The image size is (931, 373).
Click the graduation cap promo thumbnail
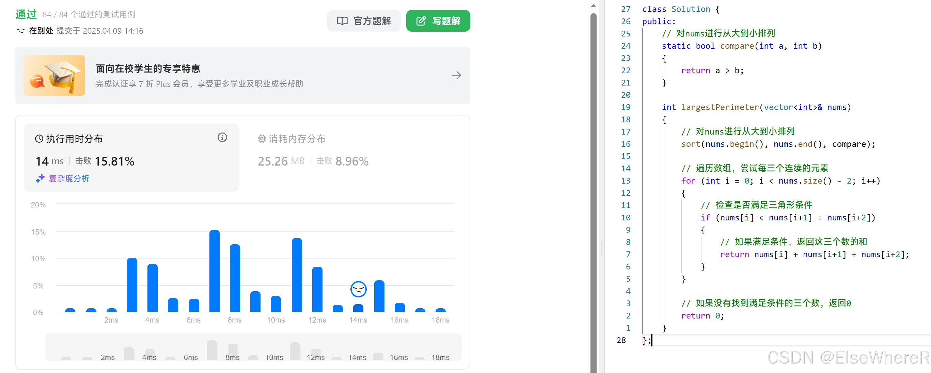tap(54, 75)
